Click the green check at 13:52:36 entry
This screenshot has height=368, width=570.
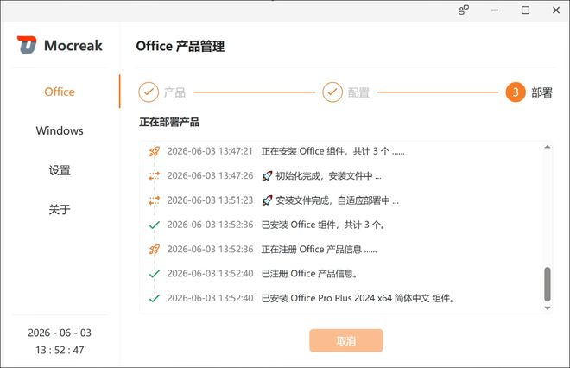pyautogui.click(x=155, y=225)
